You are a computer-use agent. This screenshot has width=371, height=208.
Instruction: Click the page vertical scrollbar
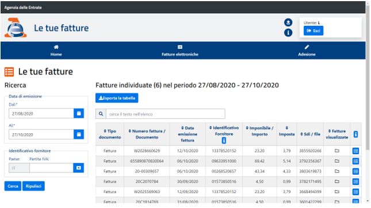click(x=368, y=78)
